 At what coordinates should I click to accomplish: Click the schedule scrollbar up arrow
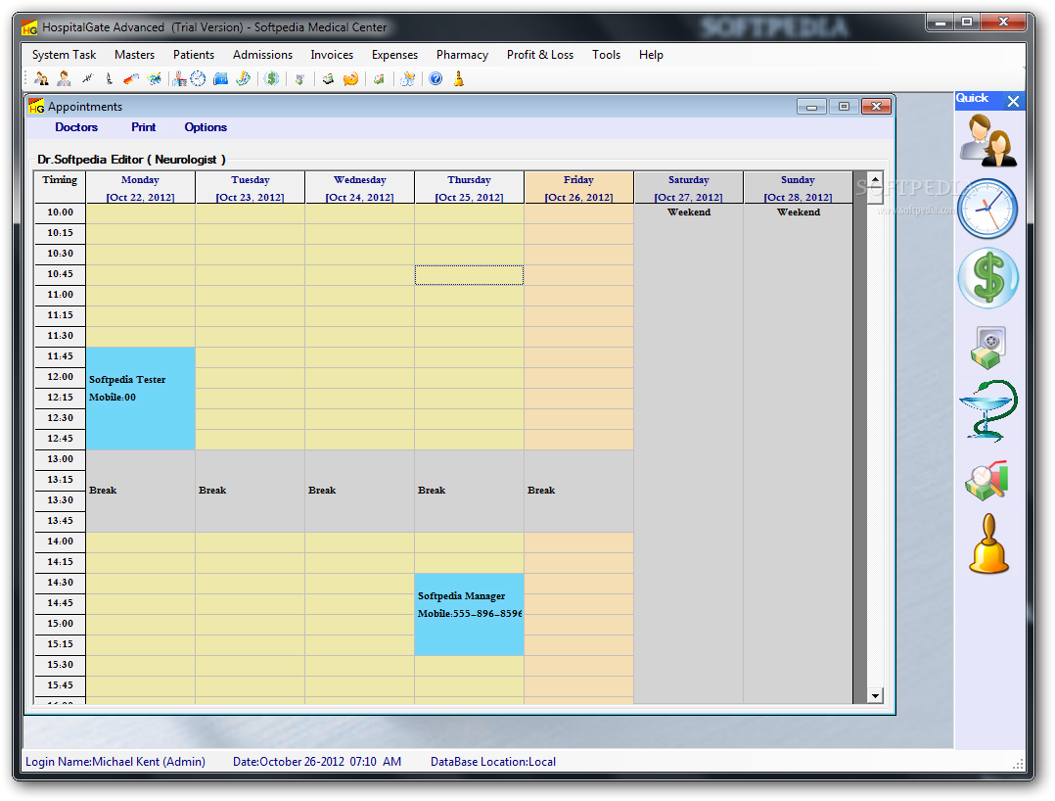point(875,179)
